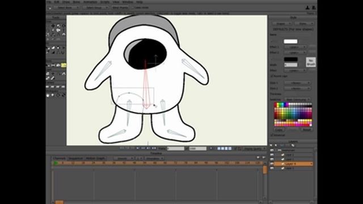The image size is (363, 204).
Task: Open the black stroke color swatch
Action: click(x=291, y=59)
